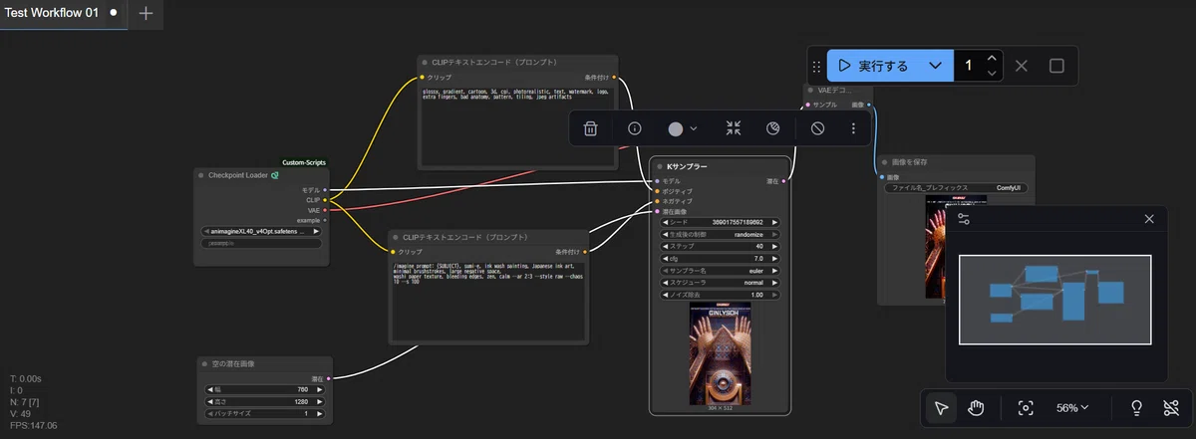
Task: Grab the run bar drag handle
Action: click(817, 67)
